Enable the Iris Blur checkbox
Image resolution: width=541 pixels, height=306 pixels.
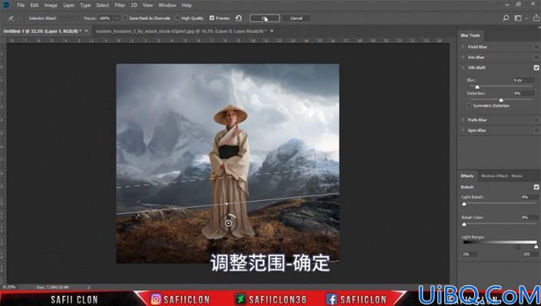click(536, 58)
